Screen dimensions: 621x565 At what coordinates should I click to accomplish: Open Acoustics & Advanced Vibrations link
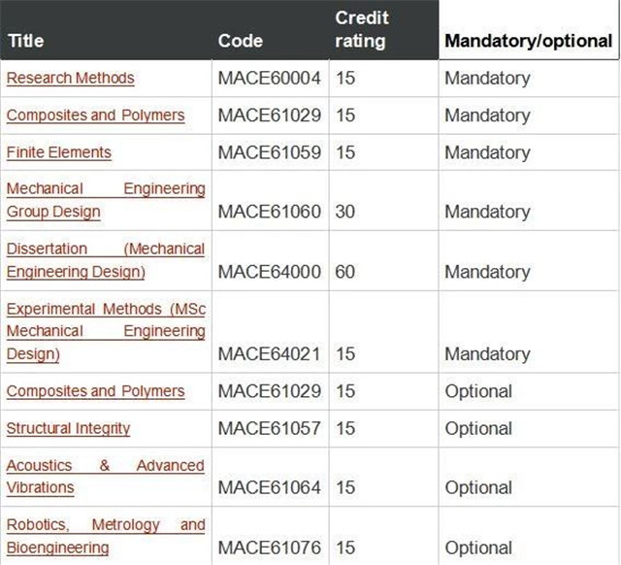coord(106,477)
